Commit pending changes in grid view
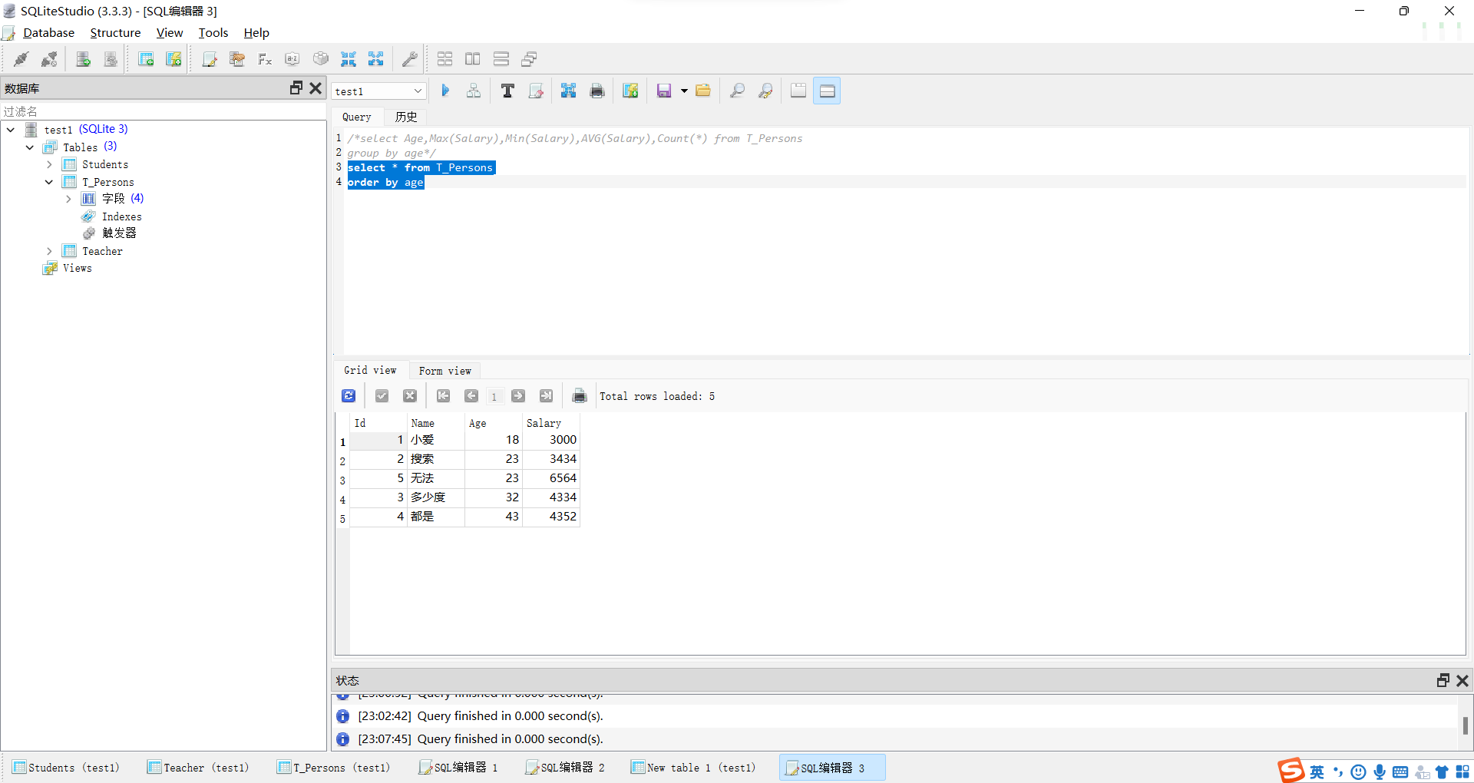 click(382, 395)
